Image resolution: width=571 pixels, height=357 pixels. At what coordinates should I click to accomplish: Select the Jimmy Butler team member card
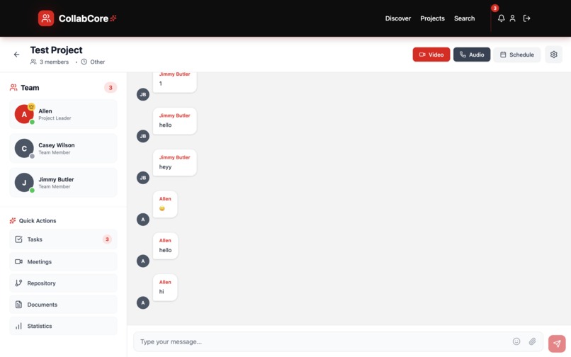(x=63, y=183)
